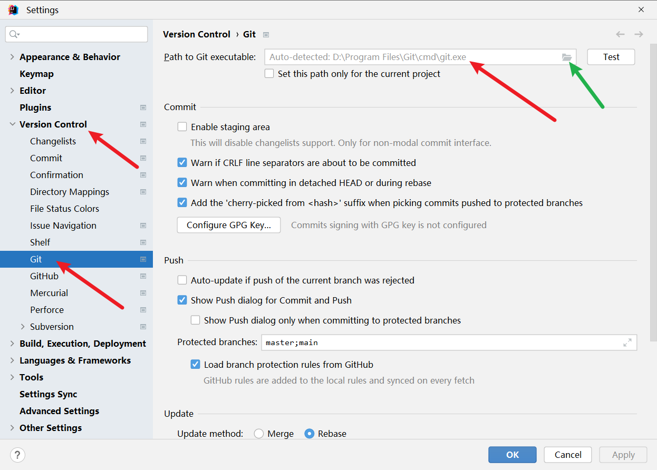Expand the Editor section
This screenshot has height=470, width=657.
[x=12, y=91]
